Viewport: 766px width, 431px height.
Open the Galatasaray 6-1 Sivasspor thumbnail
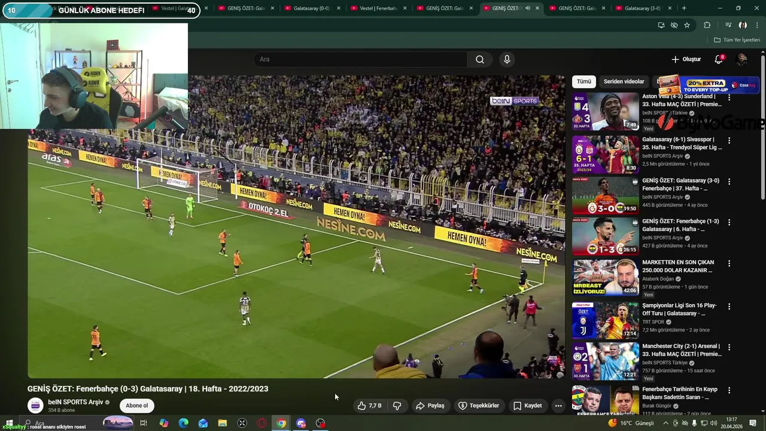605,154
